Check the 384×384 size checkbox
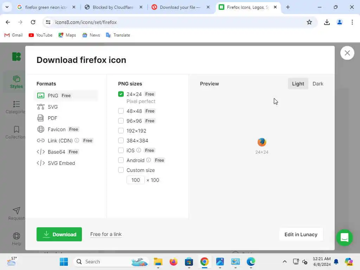The width and height of the screenshot is (360, 270). pyautogui.click(x=121, y=141)
